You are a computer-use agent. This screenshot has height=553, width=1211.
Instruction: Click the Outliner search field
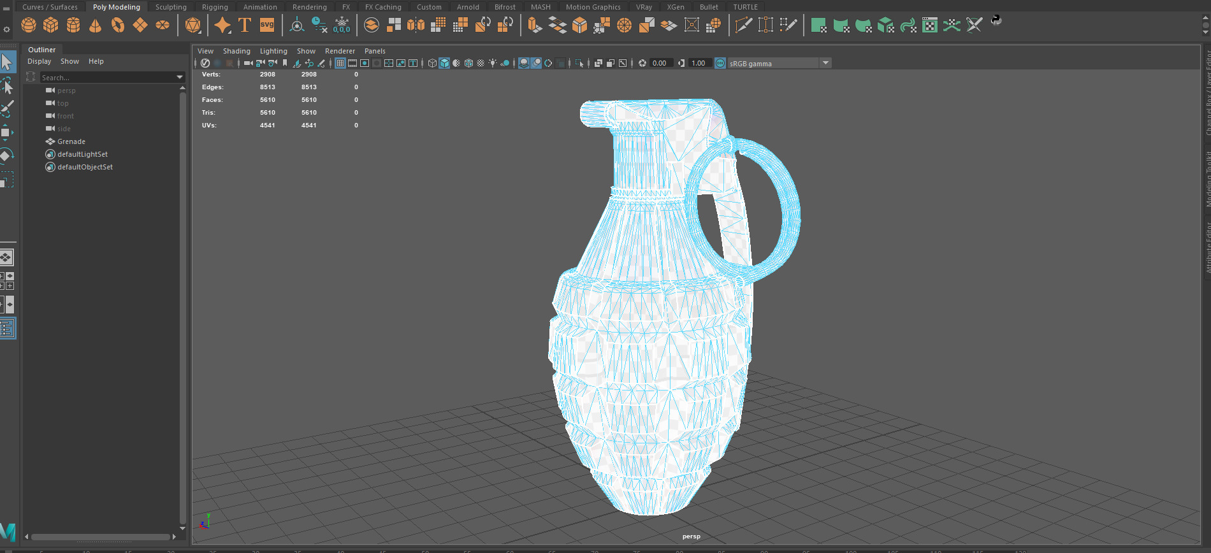coord(107,77)
